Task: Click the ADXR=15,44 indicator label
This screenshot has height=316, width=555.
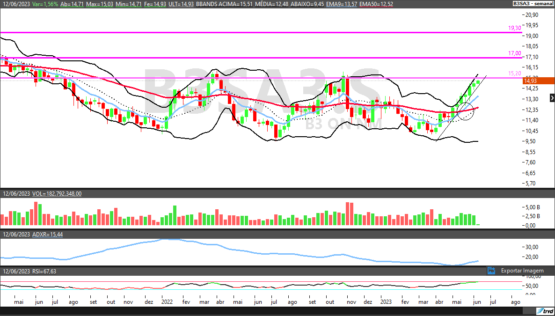Action: (x=47, y=234)
